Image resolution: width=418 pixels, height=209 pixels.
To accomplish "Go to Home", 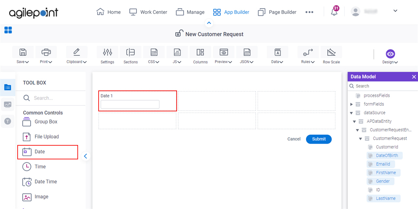I will tap(108, 12).
